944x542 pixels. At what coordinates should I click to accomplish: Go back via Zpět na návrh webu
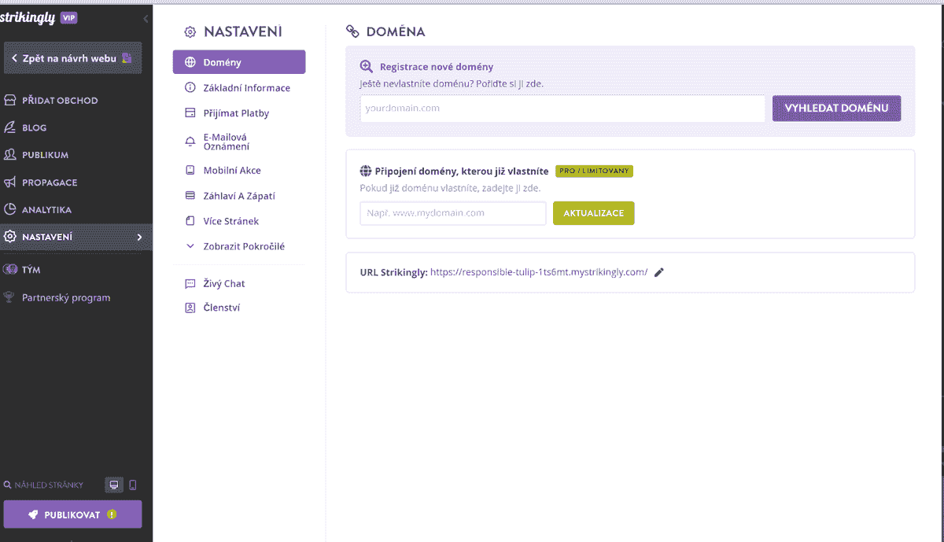click(x=72, y=58)
